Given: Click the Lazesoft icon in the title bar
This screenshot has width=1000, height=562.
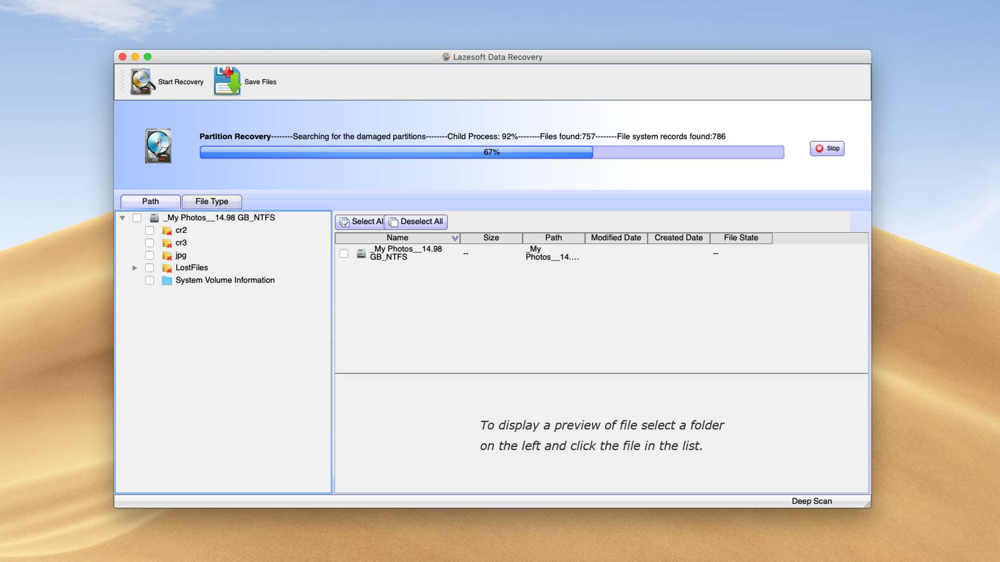Looking at the screenshot, I should [446, 57].
